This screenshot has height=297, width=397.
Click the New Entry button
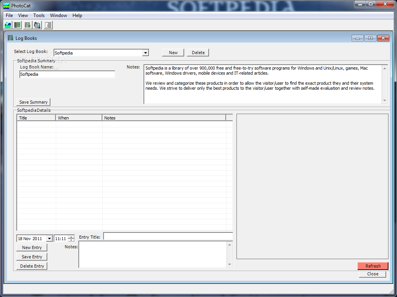[32, 247]
